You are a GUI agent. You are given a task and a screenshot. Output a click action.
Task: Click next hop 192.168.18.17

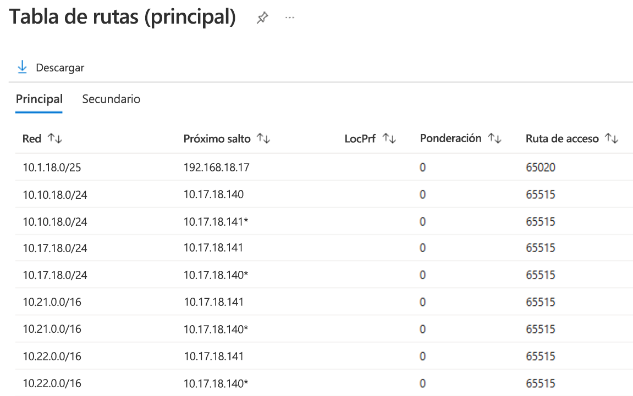point(216,168)
